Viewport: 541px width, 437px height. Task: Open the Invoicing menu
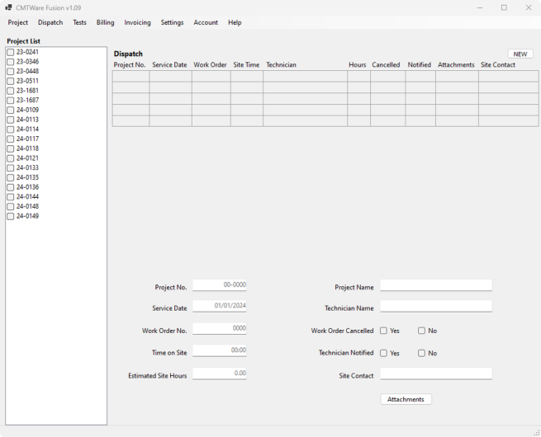click(137, 22)
